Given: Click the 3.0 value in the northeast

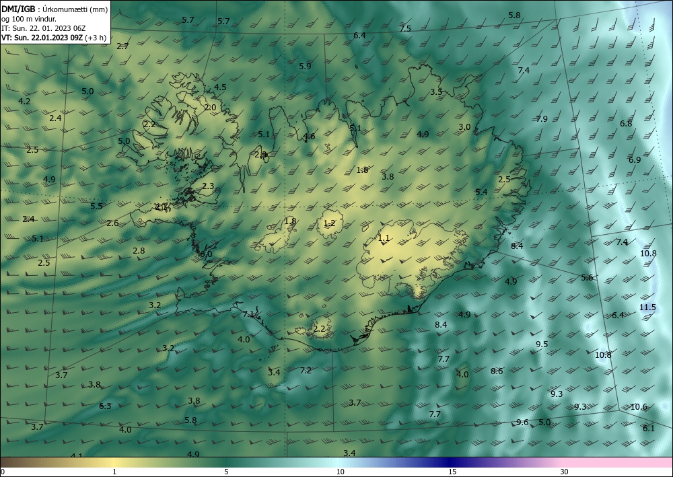Looking at the screenshot, I should click(x=464, y=127).
